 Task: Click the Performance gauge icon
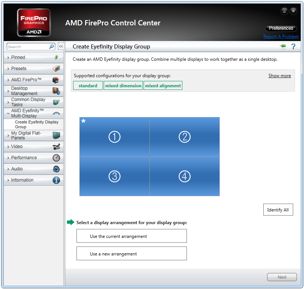56,158
